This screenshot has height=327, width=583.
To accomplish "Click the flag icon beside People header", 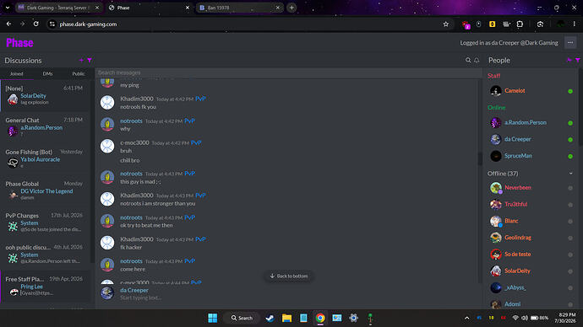I will 569,60.
